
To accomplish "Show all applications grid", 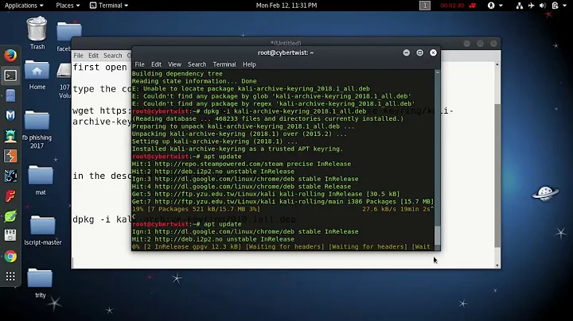I will (10, 277).
